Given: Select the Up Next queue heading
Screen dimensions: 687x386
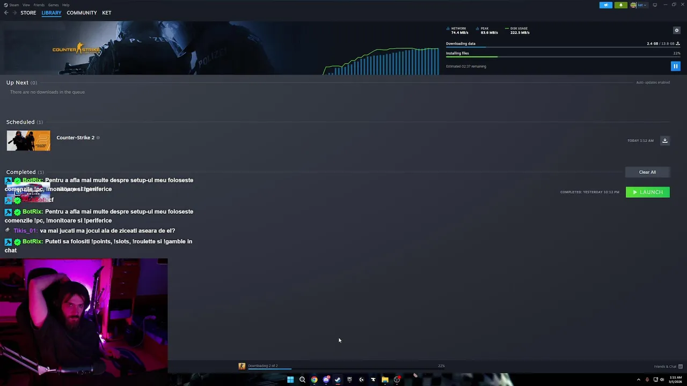Looking at the screenshot, I should point(21,83).
